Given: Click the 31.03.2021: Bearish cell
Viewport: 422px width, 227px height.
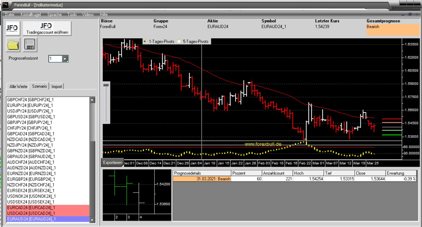Looking at the screenshot, I should (x=202, y=179).
